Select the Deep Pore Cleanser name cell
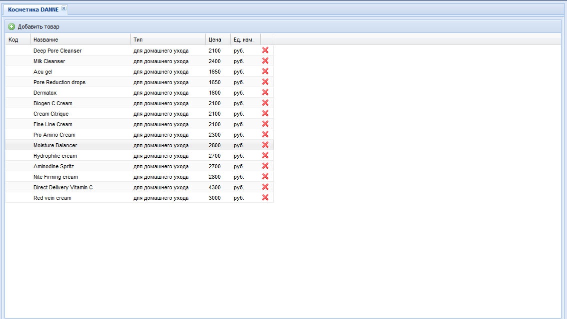Viewport: 567px width, 319px height. 80,51
